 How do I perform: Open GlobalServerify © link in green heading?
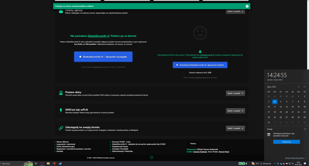coord(99,36)
